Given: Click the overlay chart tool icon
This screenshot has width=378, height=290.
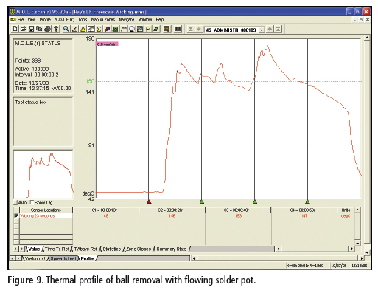Looking at the screenshot, I should click(91, 29).
